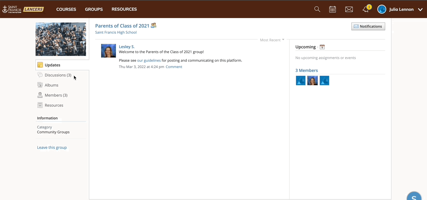Go to Albums in the sidebar
Viewport: 427px width, 200px height.
pos(51,85)
